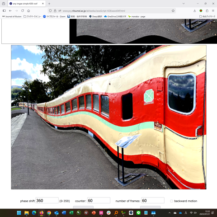Switch the IME input mode indicator 'A'
Screen dimensions: 217x217
point(186,213)
